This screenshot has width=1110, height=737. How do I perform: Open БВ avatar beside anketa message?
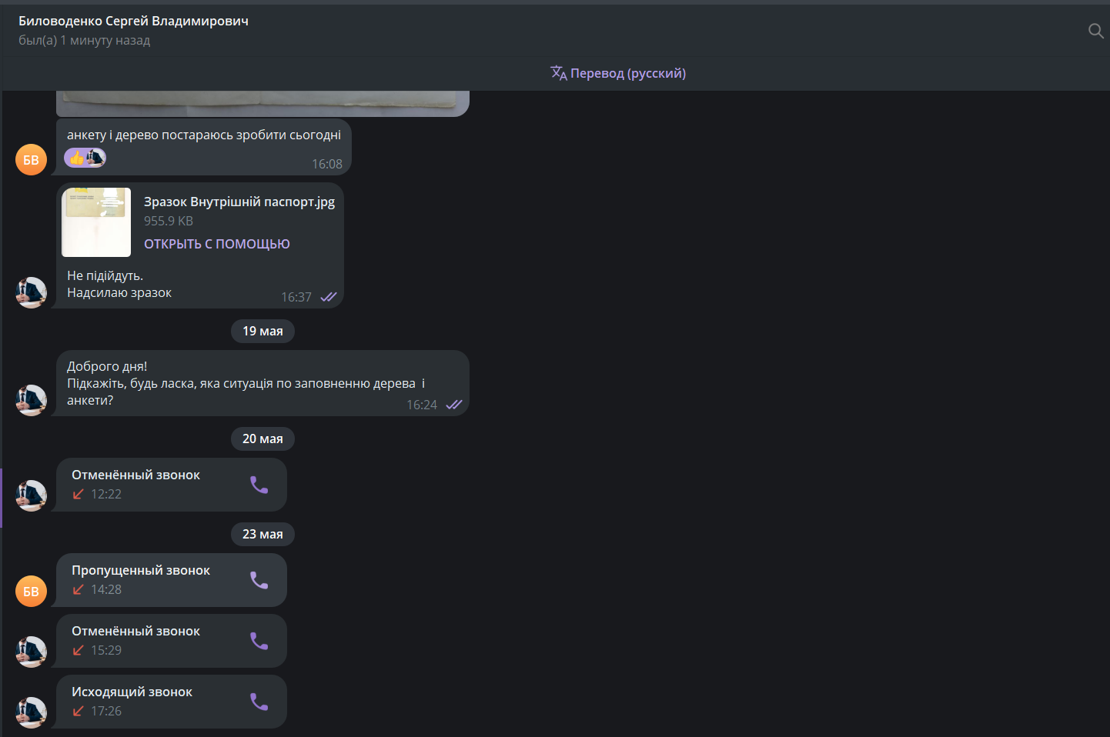(x=31, y=159)
